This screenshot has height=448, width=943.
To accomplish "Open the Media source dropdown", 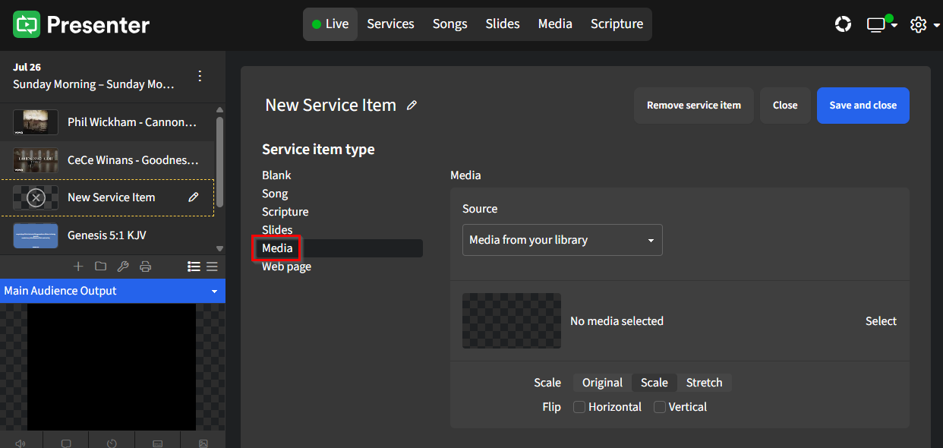I will pos(563,240).
